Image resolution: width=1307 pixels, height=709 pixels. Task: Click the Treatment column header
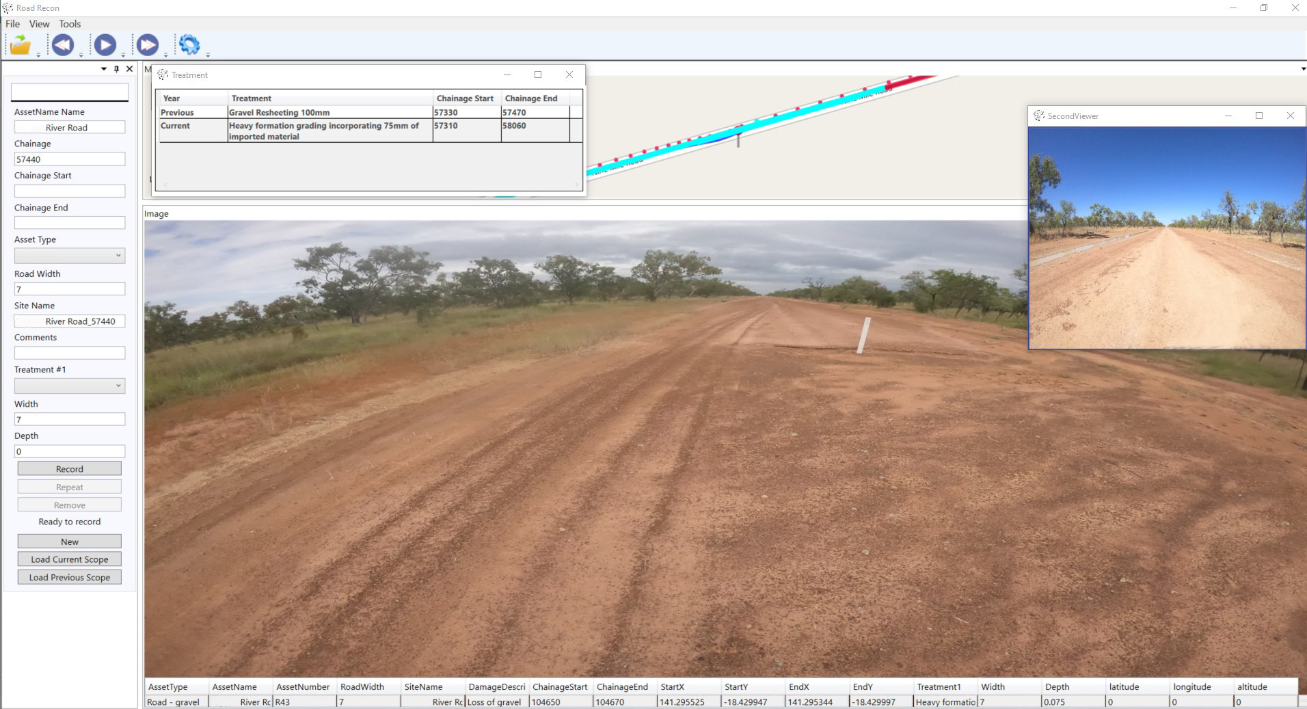[330, 98]
